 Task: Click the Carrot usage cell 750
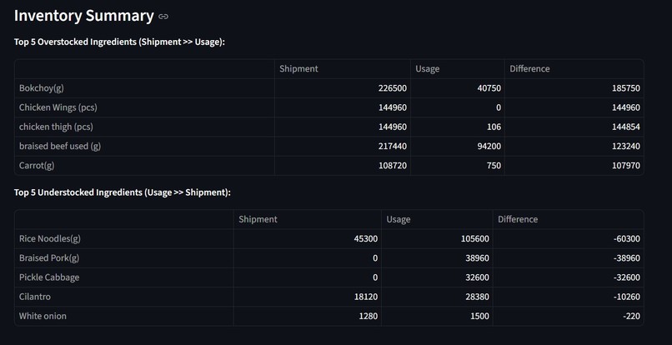(x=457, y=166)
